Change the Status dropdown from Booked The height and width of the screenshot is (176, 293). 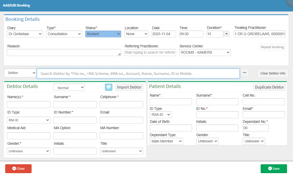(103, 34)
